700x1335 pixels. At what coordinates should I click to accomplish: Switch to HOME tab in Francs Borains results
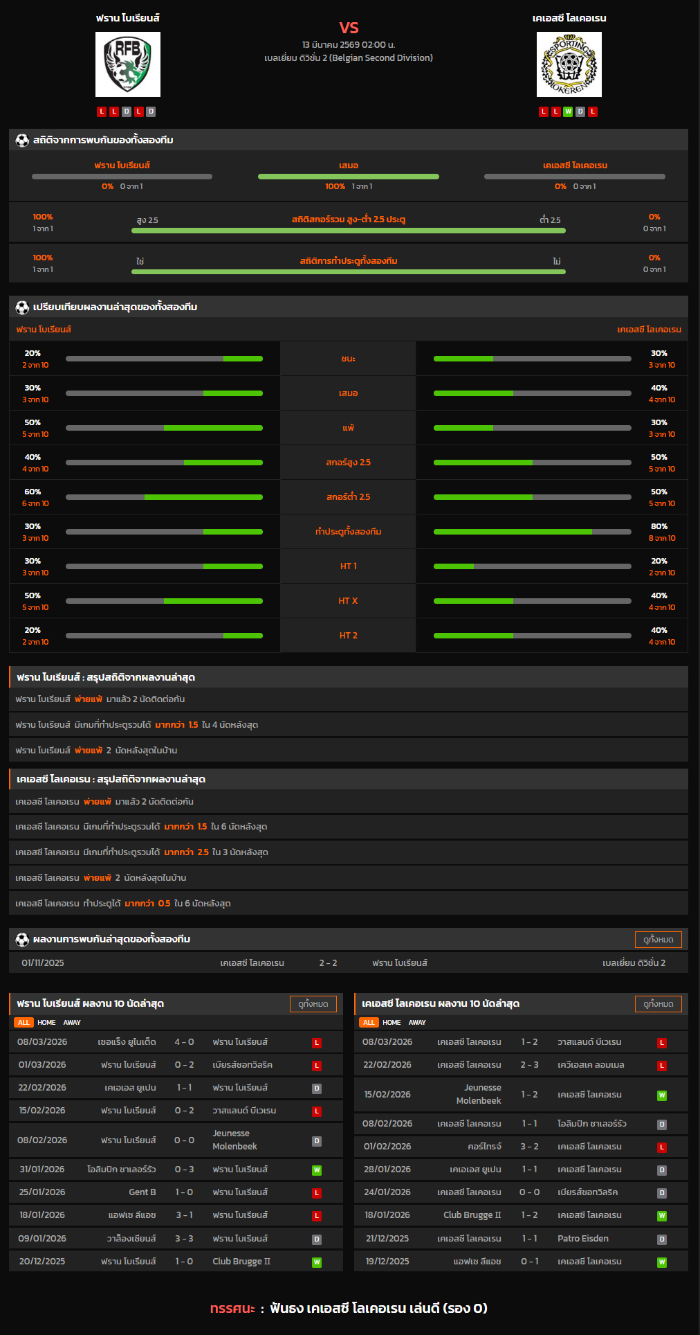46,1023
